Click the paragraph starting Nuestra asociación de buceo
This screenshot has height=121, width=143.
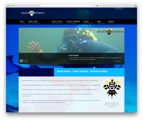point(61,85)
